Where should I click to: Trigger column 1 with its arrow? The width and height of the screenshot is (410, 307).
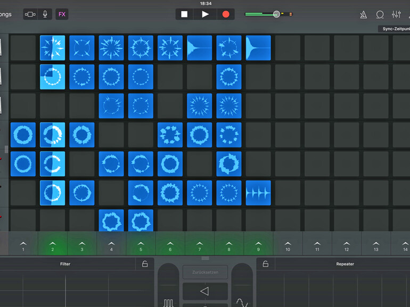coord(23,246)
